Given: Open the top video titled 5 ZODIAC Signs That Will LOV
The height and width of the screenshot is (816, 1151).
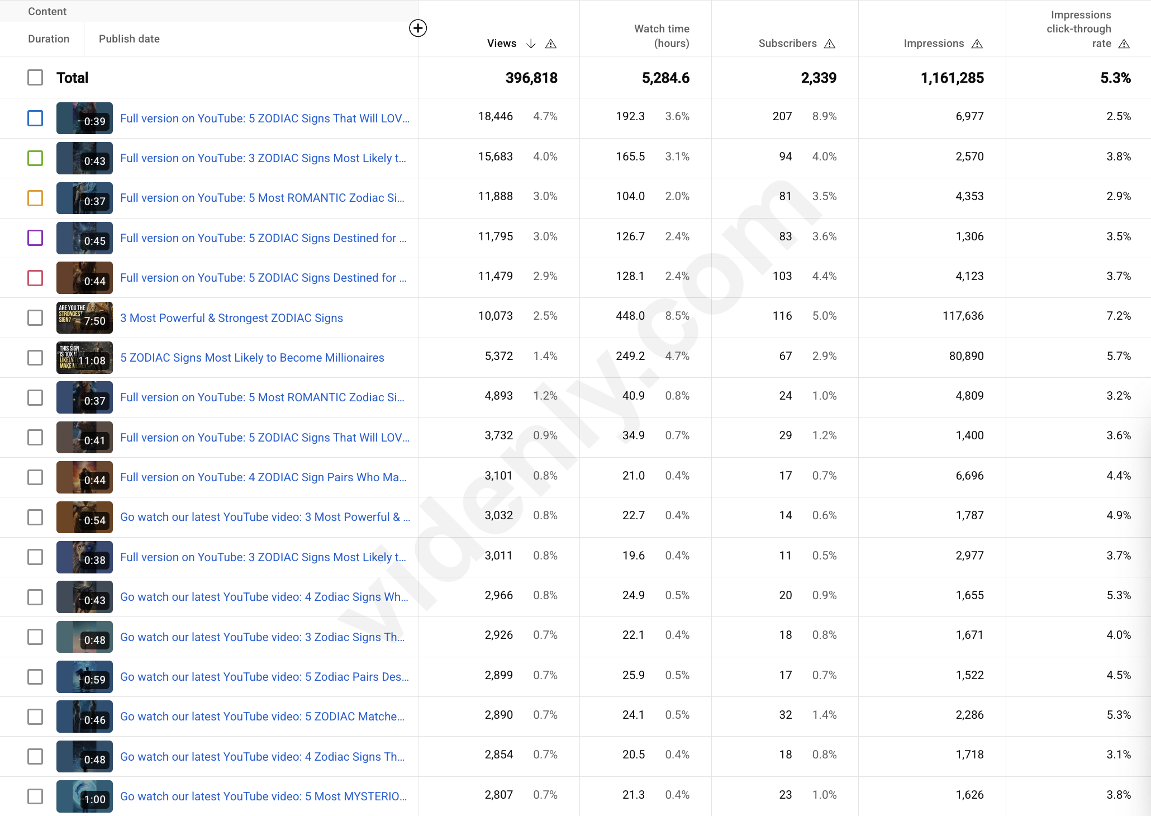Looking at the screenshot, I should coord(265,118).
